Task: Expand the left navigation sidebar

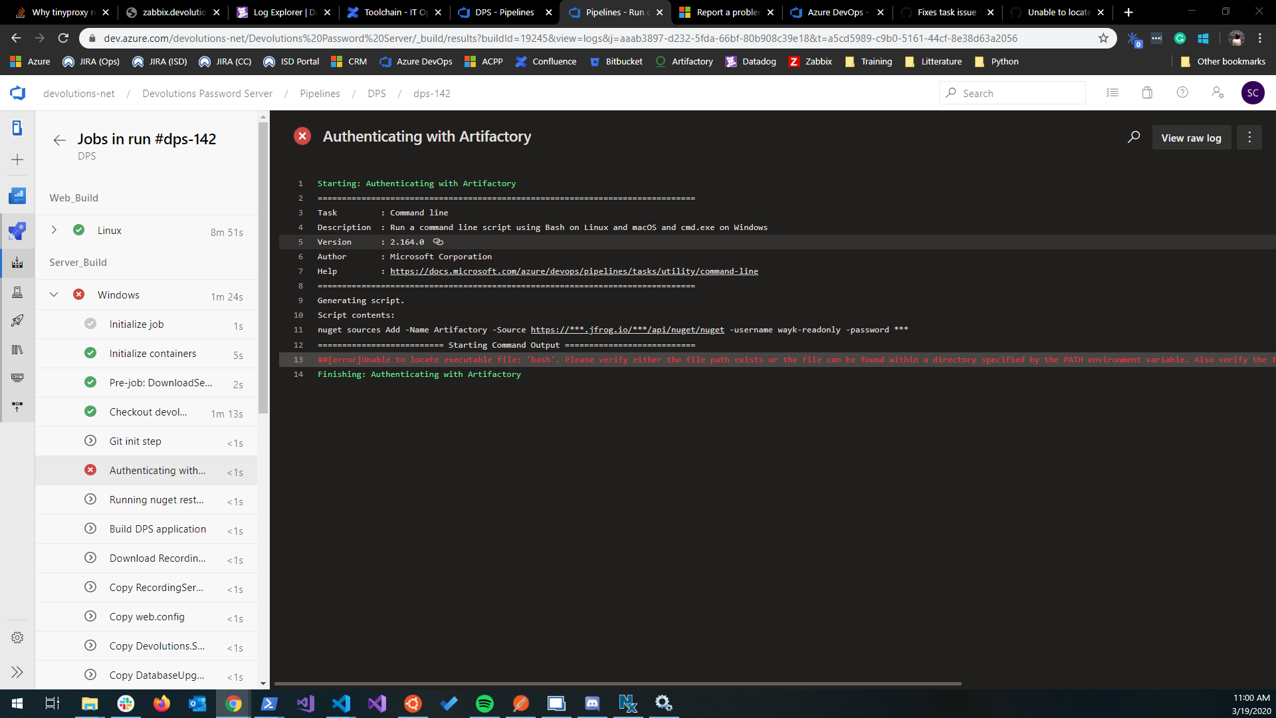Action: coord(17,672)
